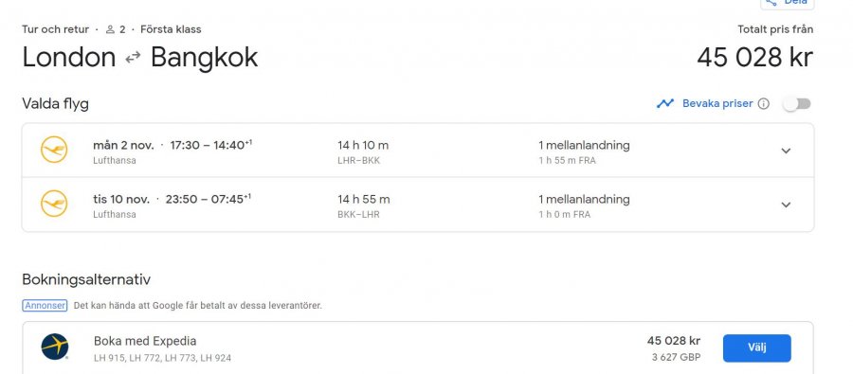Screen dimensions: 853x374
Task: Click the 45 028 kr Expedia price
Action: [674, 341]
